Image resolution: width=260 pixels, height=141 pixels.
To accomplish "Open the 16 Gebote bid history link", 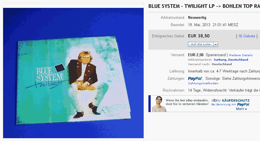I will [247, 36].
